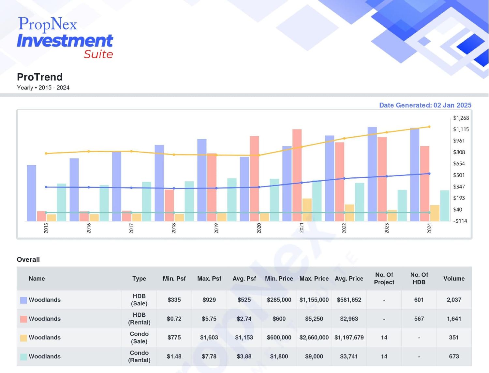Click the 2024 yellow line data point
Screen dimensions: 489x373
(x=429, y=127)
